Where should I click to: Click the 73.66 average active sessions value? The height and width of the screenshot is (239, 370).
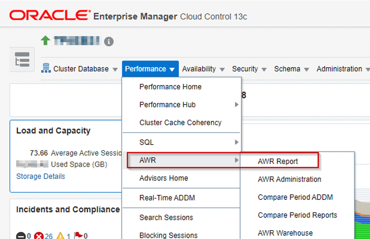click(x=39, y=153)
